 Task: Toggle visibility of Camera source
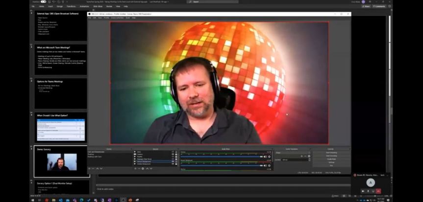pyautogui.click(x=173, y=154)
